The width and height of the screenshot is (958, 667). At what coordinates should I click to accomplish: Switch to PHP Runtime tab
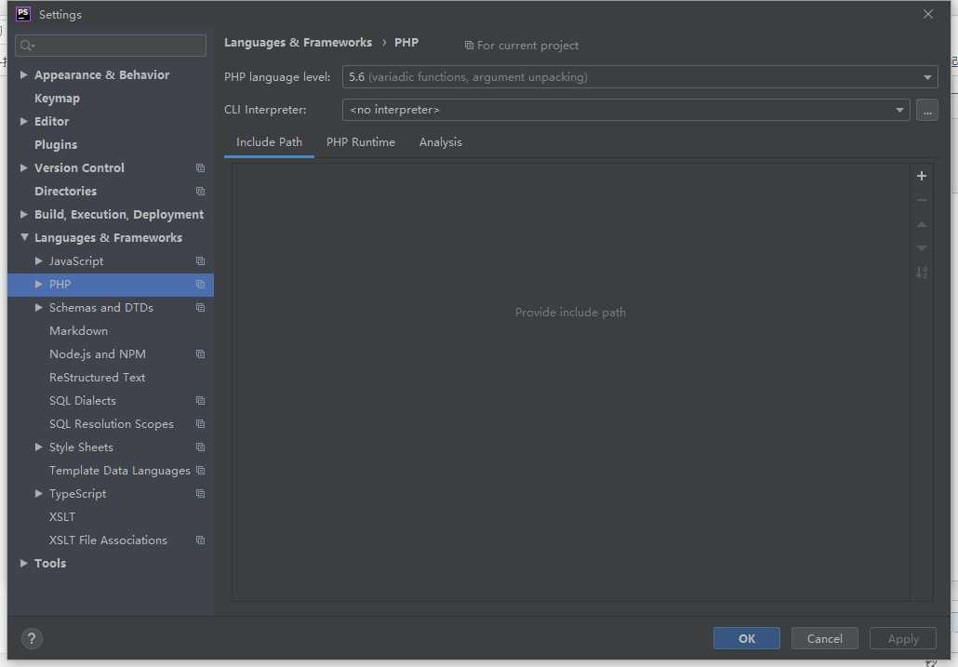tap(361, 142)
